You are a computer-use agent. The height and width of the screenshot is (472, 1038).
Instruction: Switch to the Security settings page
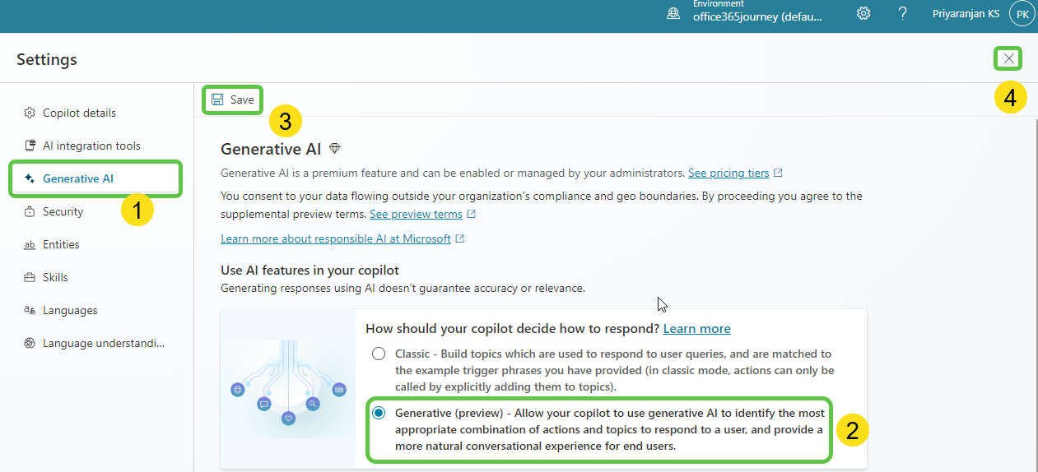(63, 211)
